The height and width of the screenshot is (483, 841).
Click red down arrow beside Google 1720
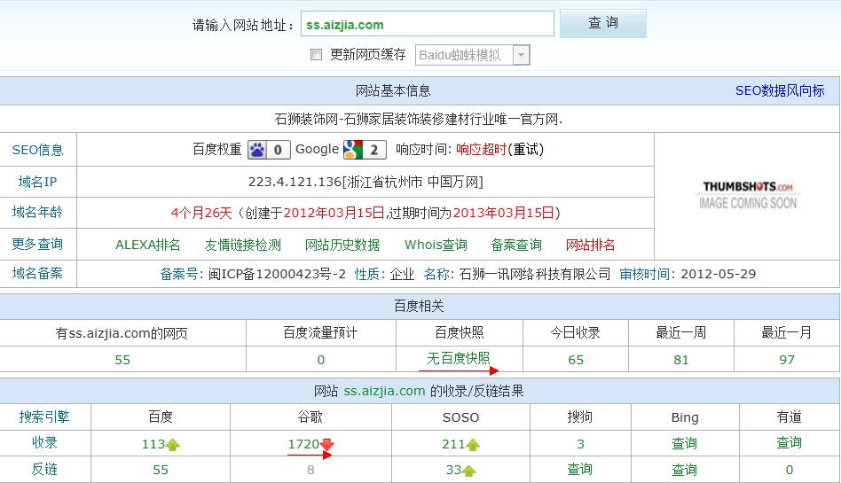coord(327,444)
